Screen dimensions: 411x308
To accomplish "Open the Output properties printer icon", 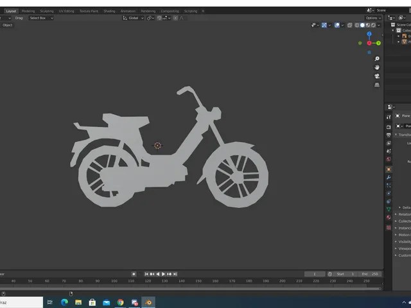I will (x=389, y=135).
